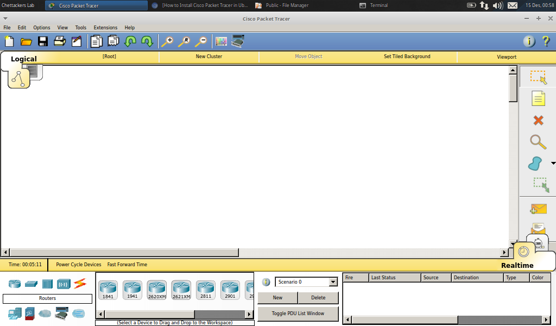Switch to the Realtime mode tab
Screen dimensions: 556x326
[x=517, y=265]
